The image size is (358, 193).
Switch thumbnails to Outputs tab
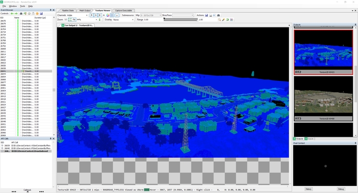click(x=298, y=139)
